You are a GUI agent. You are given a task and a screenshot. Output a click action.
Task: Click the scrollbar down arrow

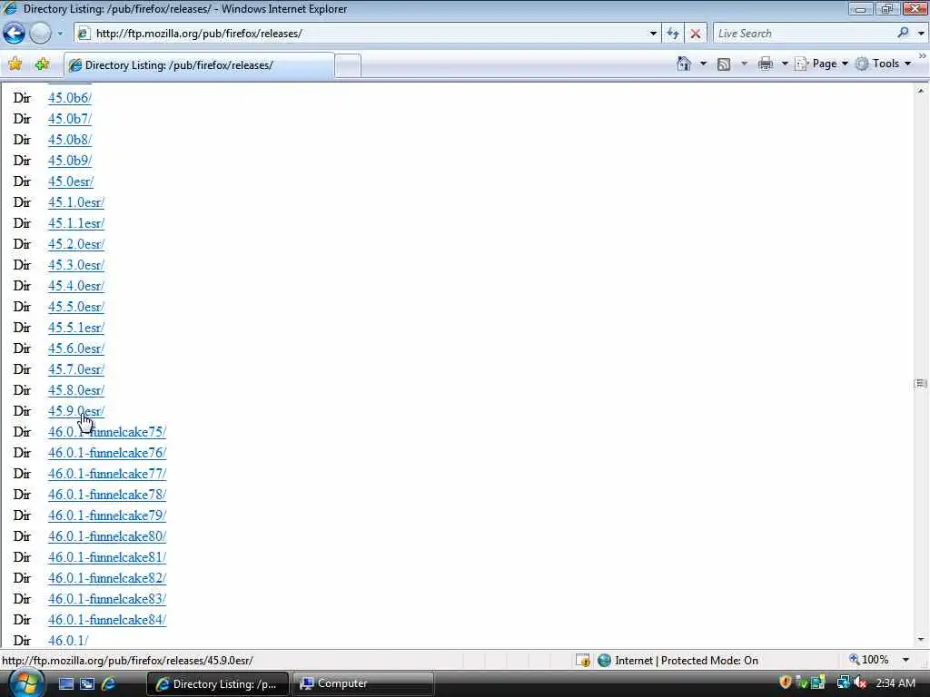[x=921, y=640]
